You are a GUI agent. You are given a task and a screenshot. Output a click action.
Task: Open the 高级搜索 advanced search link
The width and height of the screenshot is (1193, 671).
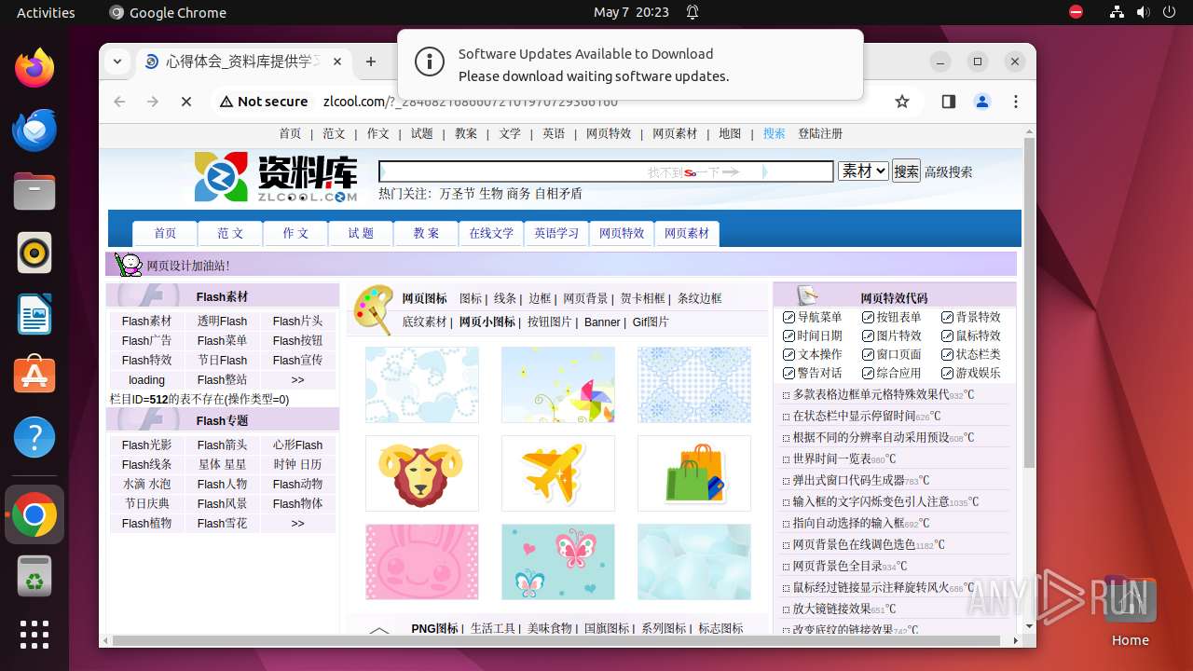click(948, 171)
